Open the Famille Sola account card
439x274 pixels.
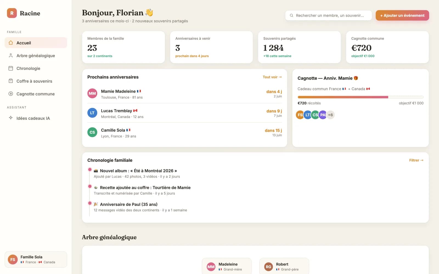click(36, 259)
